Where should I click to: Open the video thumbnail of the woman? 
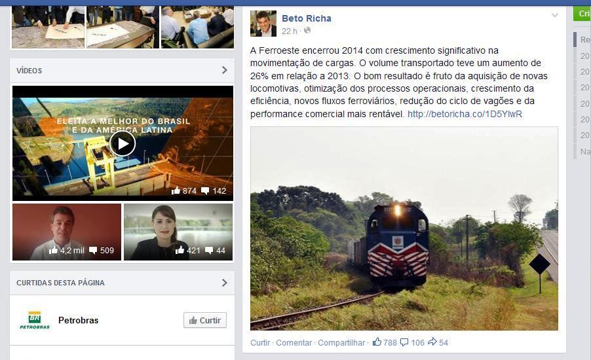(x=178, y=232)
